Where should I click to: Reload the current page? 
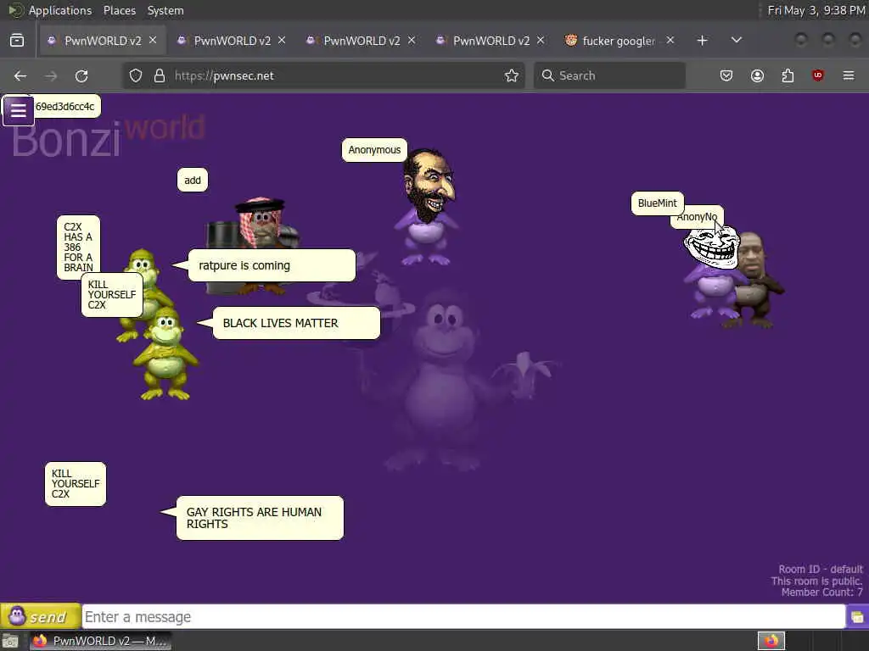click(81, 75)
